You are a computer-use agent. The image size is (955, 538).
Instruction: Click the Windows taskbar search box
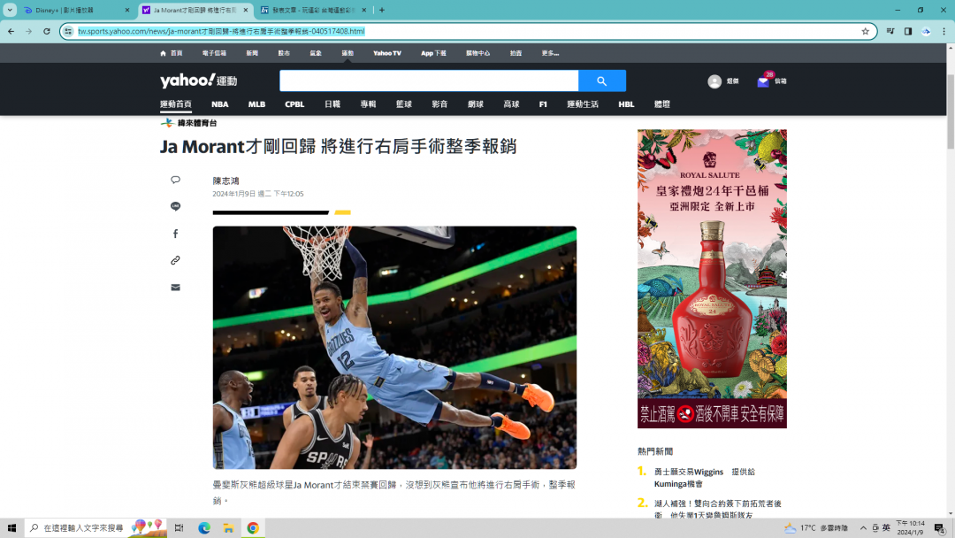coord(95,527)
